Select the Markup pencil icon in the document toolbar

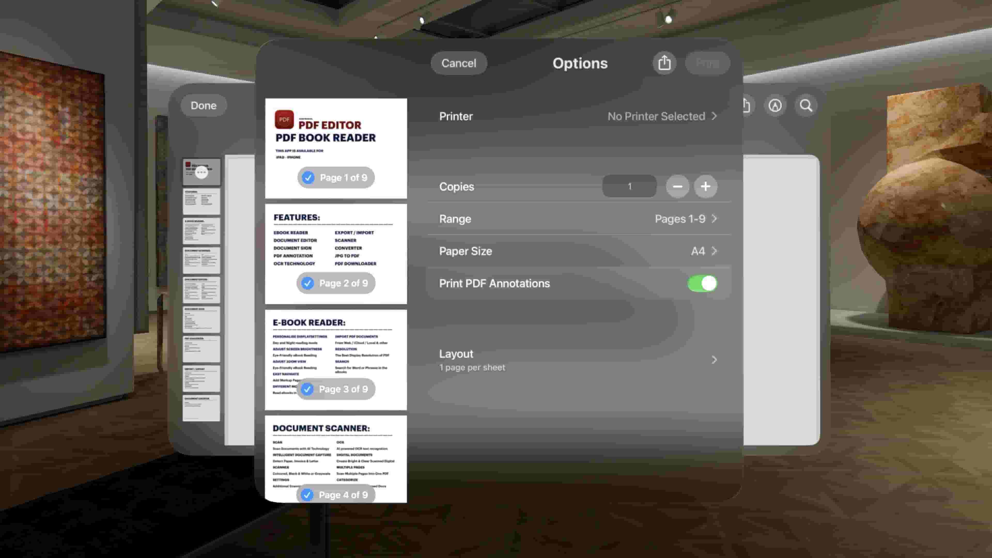[775, 105]
